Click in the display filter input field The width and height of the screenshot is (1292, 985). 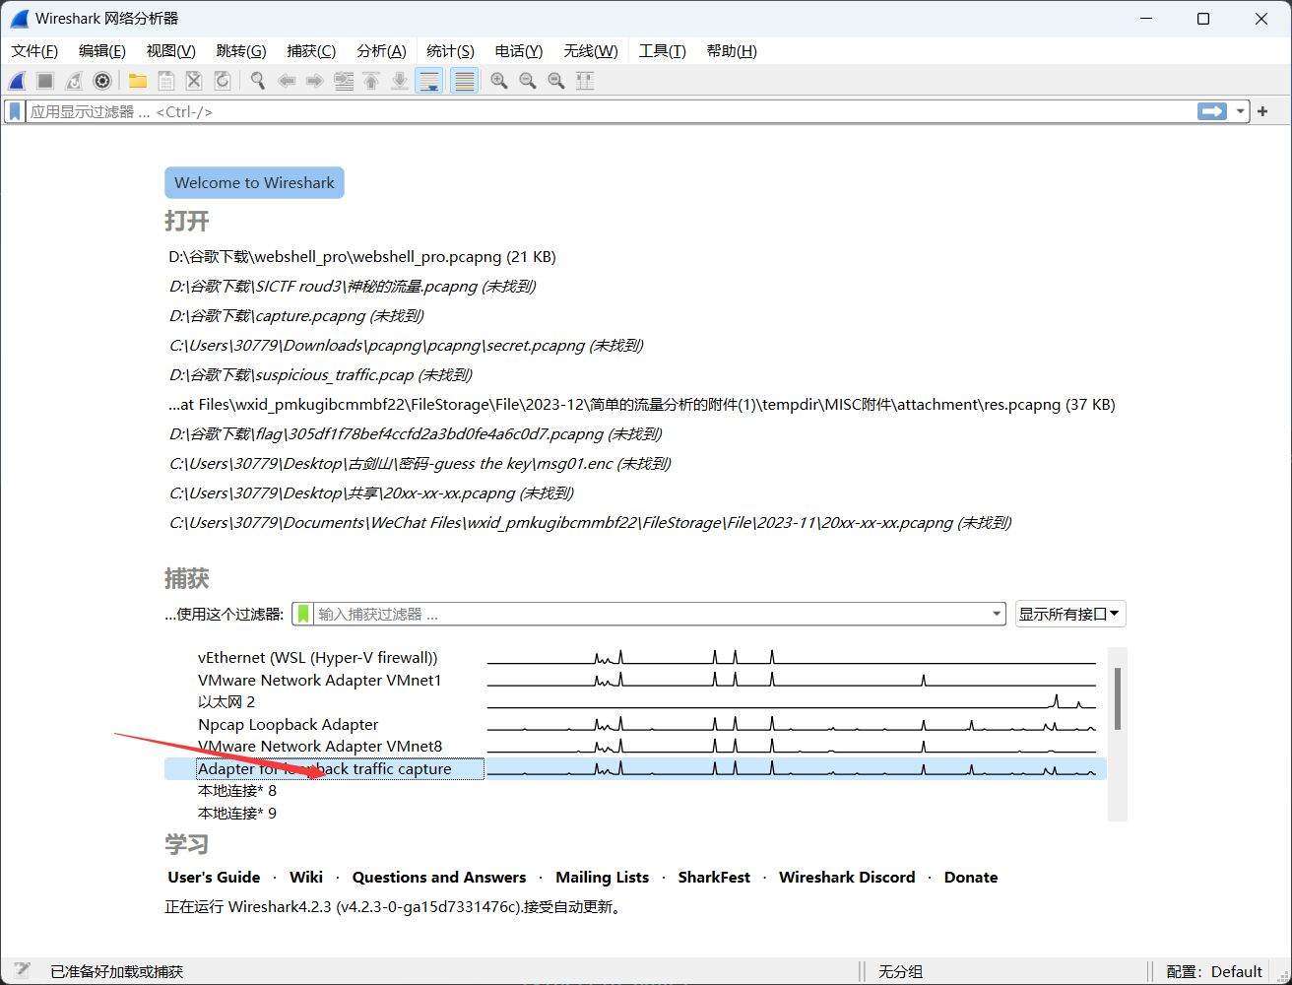pyautogui.click(x=611, y=112)
